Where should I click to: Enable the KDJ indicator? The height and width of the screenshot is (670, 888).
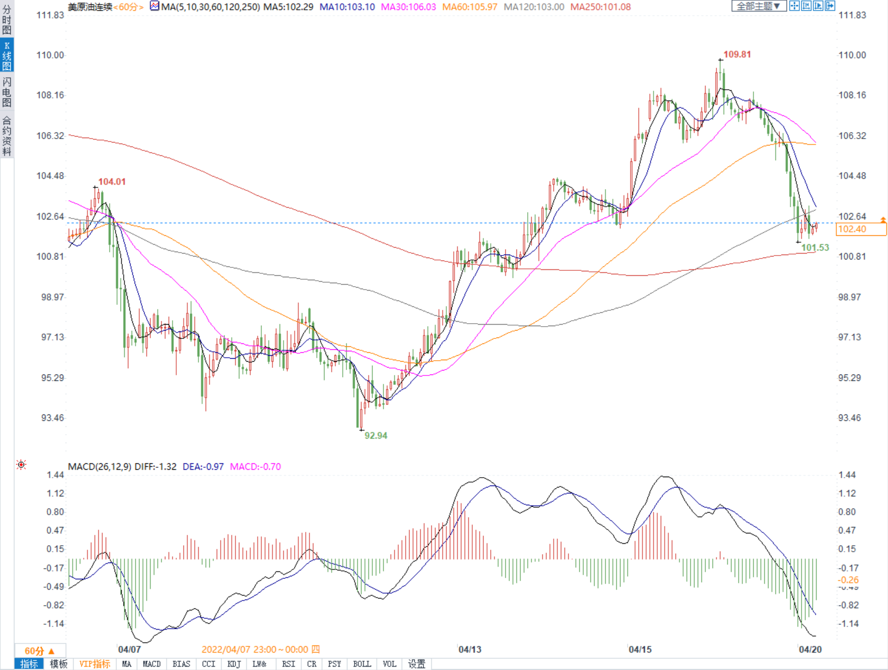(x=234, y=664)
